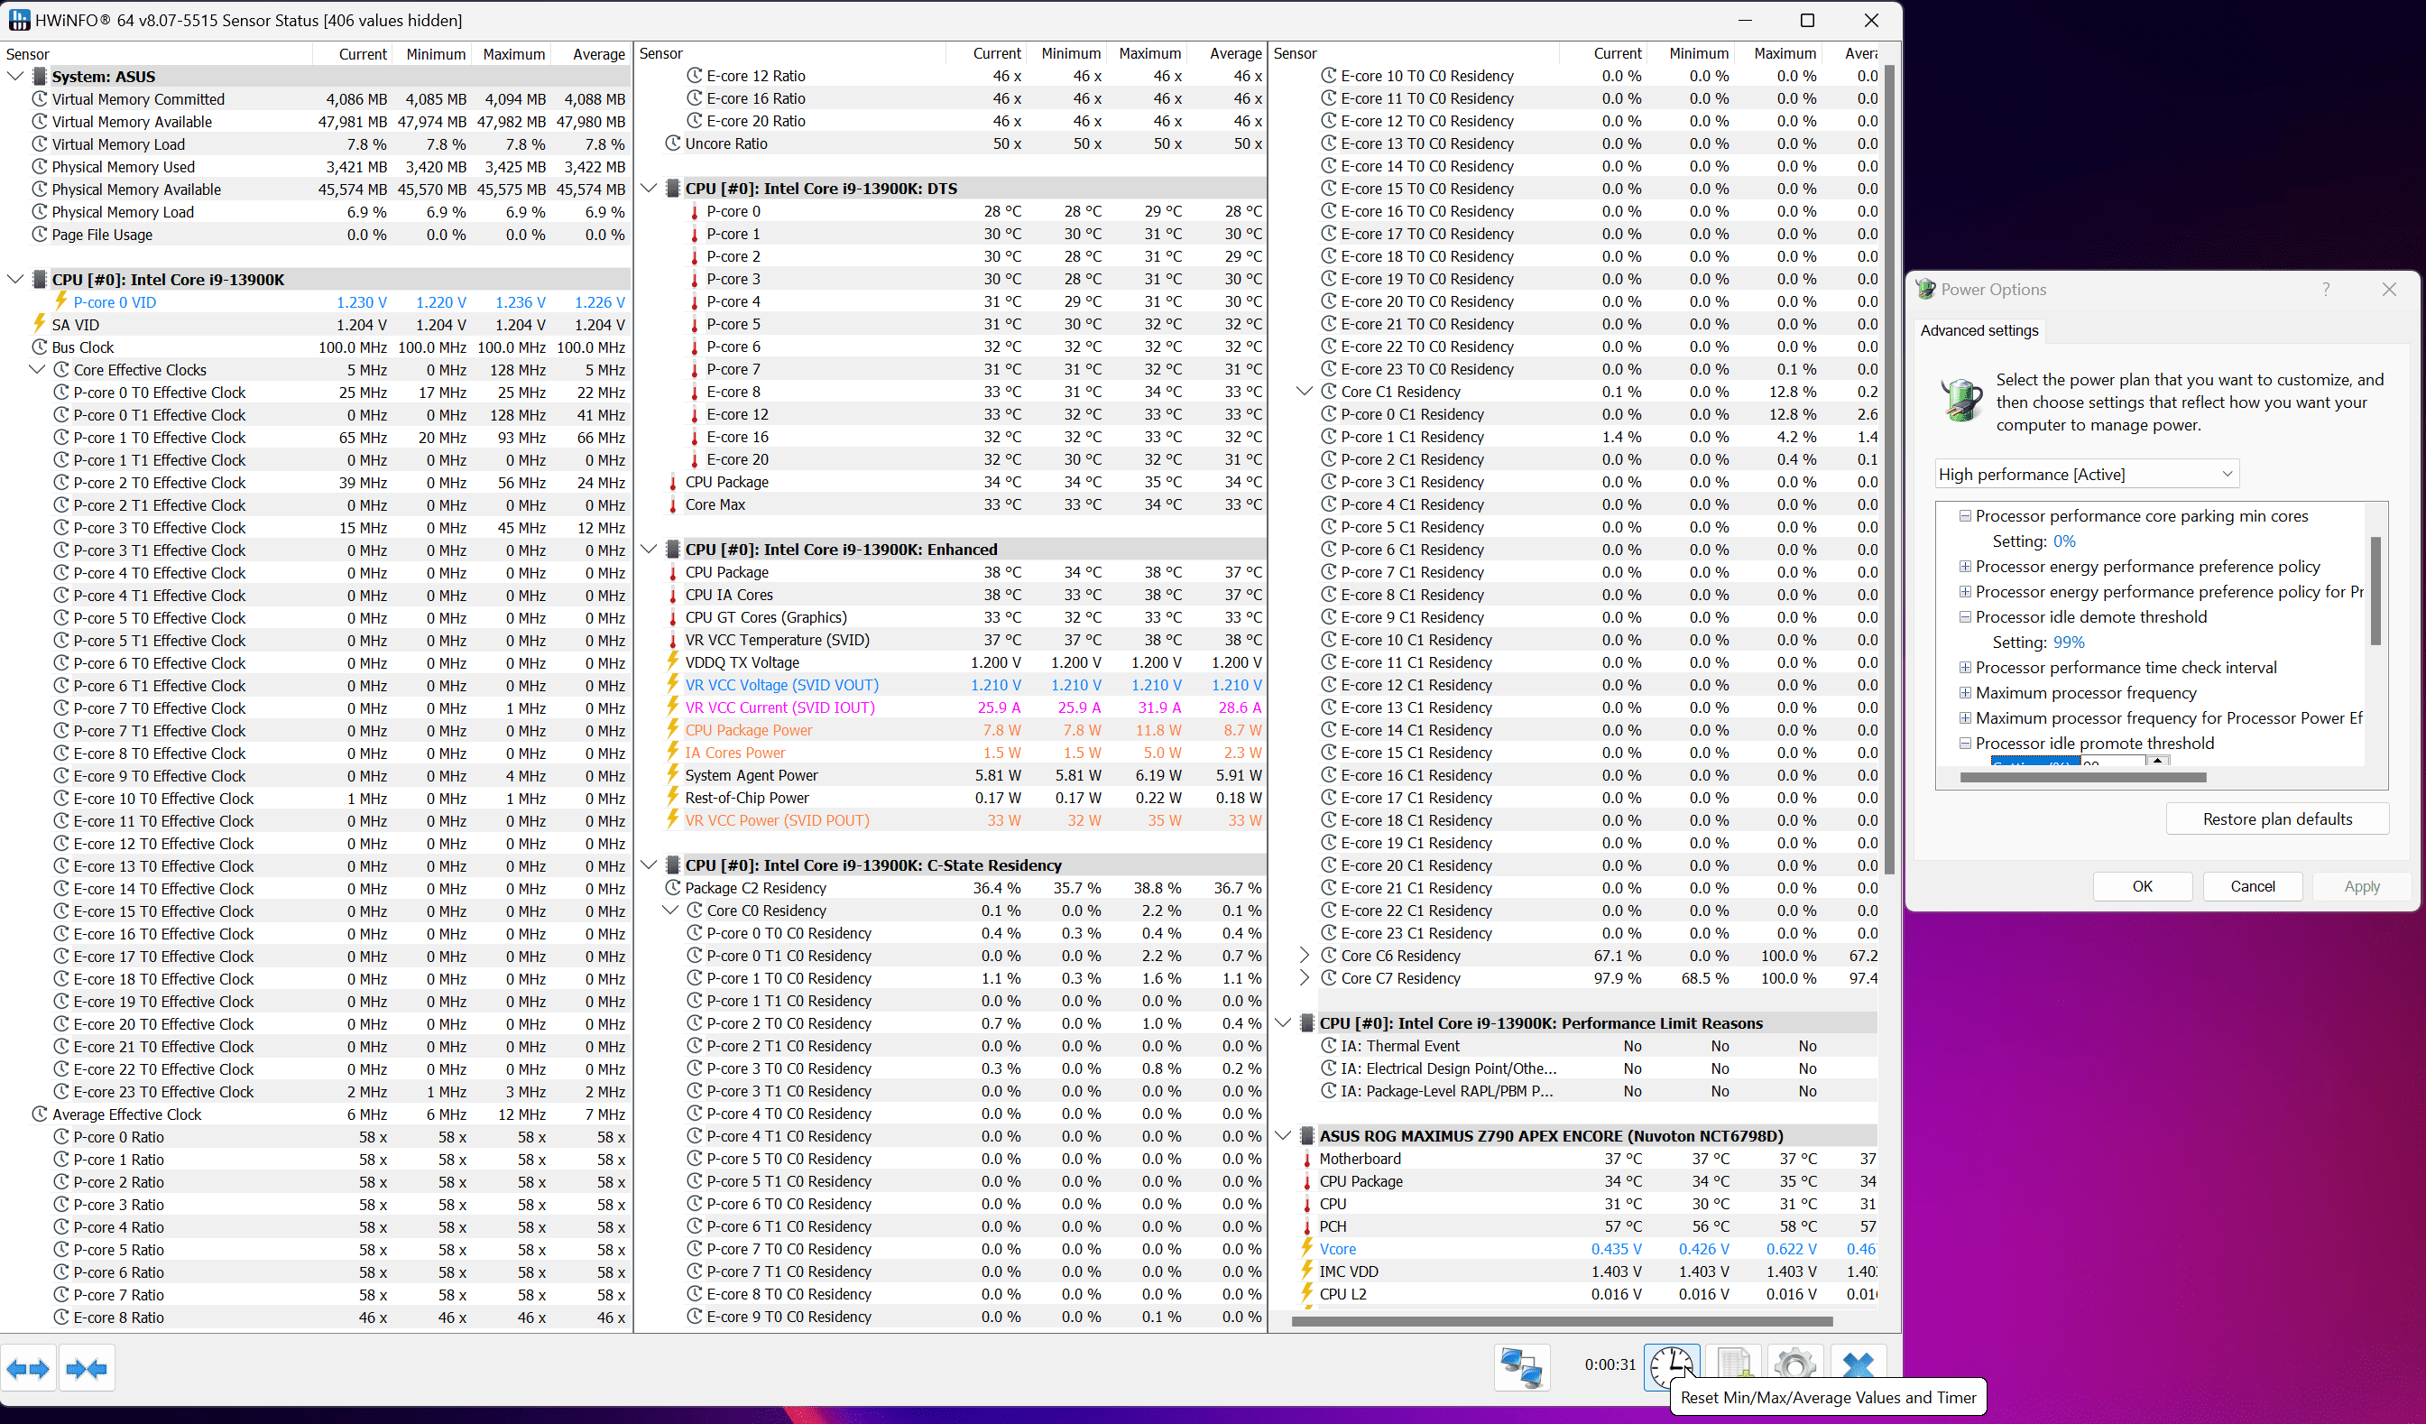Collapse Processor performance core parking min cores
2426x1424 pixels.
pos(1964,516)
